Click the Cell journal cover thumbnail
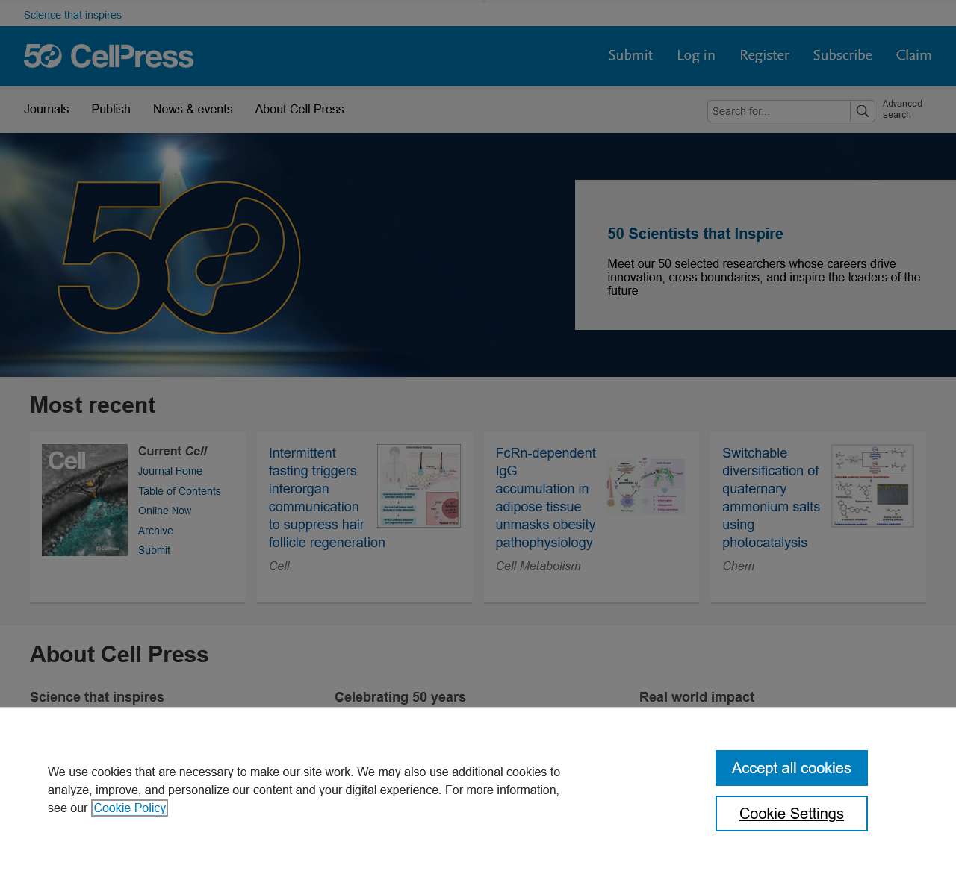 [84, 500]
